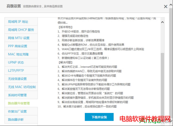Open 恢复出厂设置 page
The width and height of the screenshot is (173, 126).
[x=21, y=111]
